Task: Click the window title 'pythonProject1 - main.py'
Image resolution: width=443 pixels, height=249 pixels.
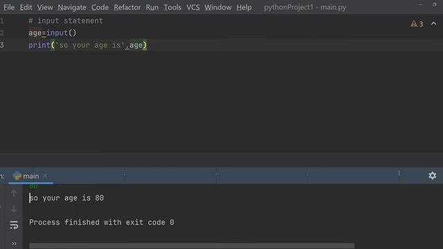Action: click(305, 8)
